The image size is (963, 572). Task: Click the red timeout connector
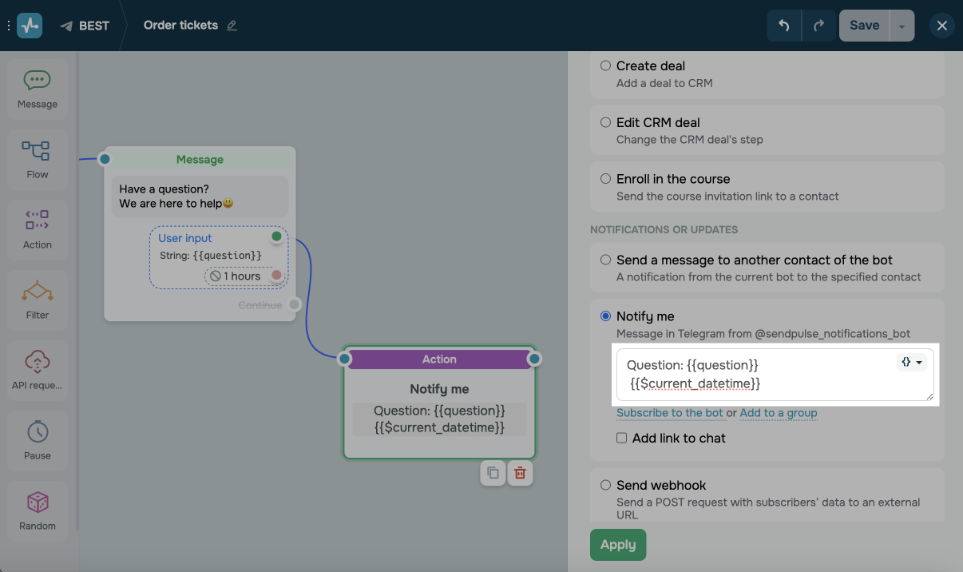point(276,276)
